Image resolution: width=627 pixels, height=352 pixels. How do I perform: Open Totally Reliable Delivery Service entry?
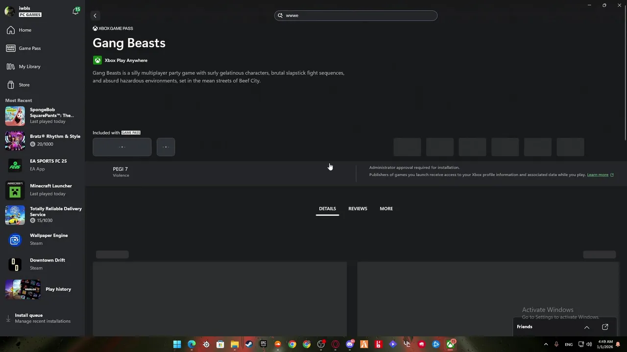click(x=43, y=215)
